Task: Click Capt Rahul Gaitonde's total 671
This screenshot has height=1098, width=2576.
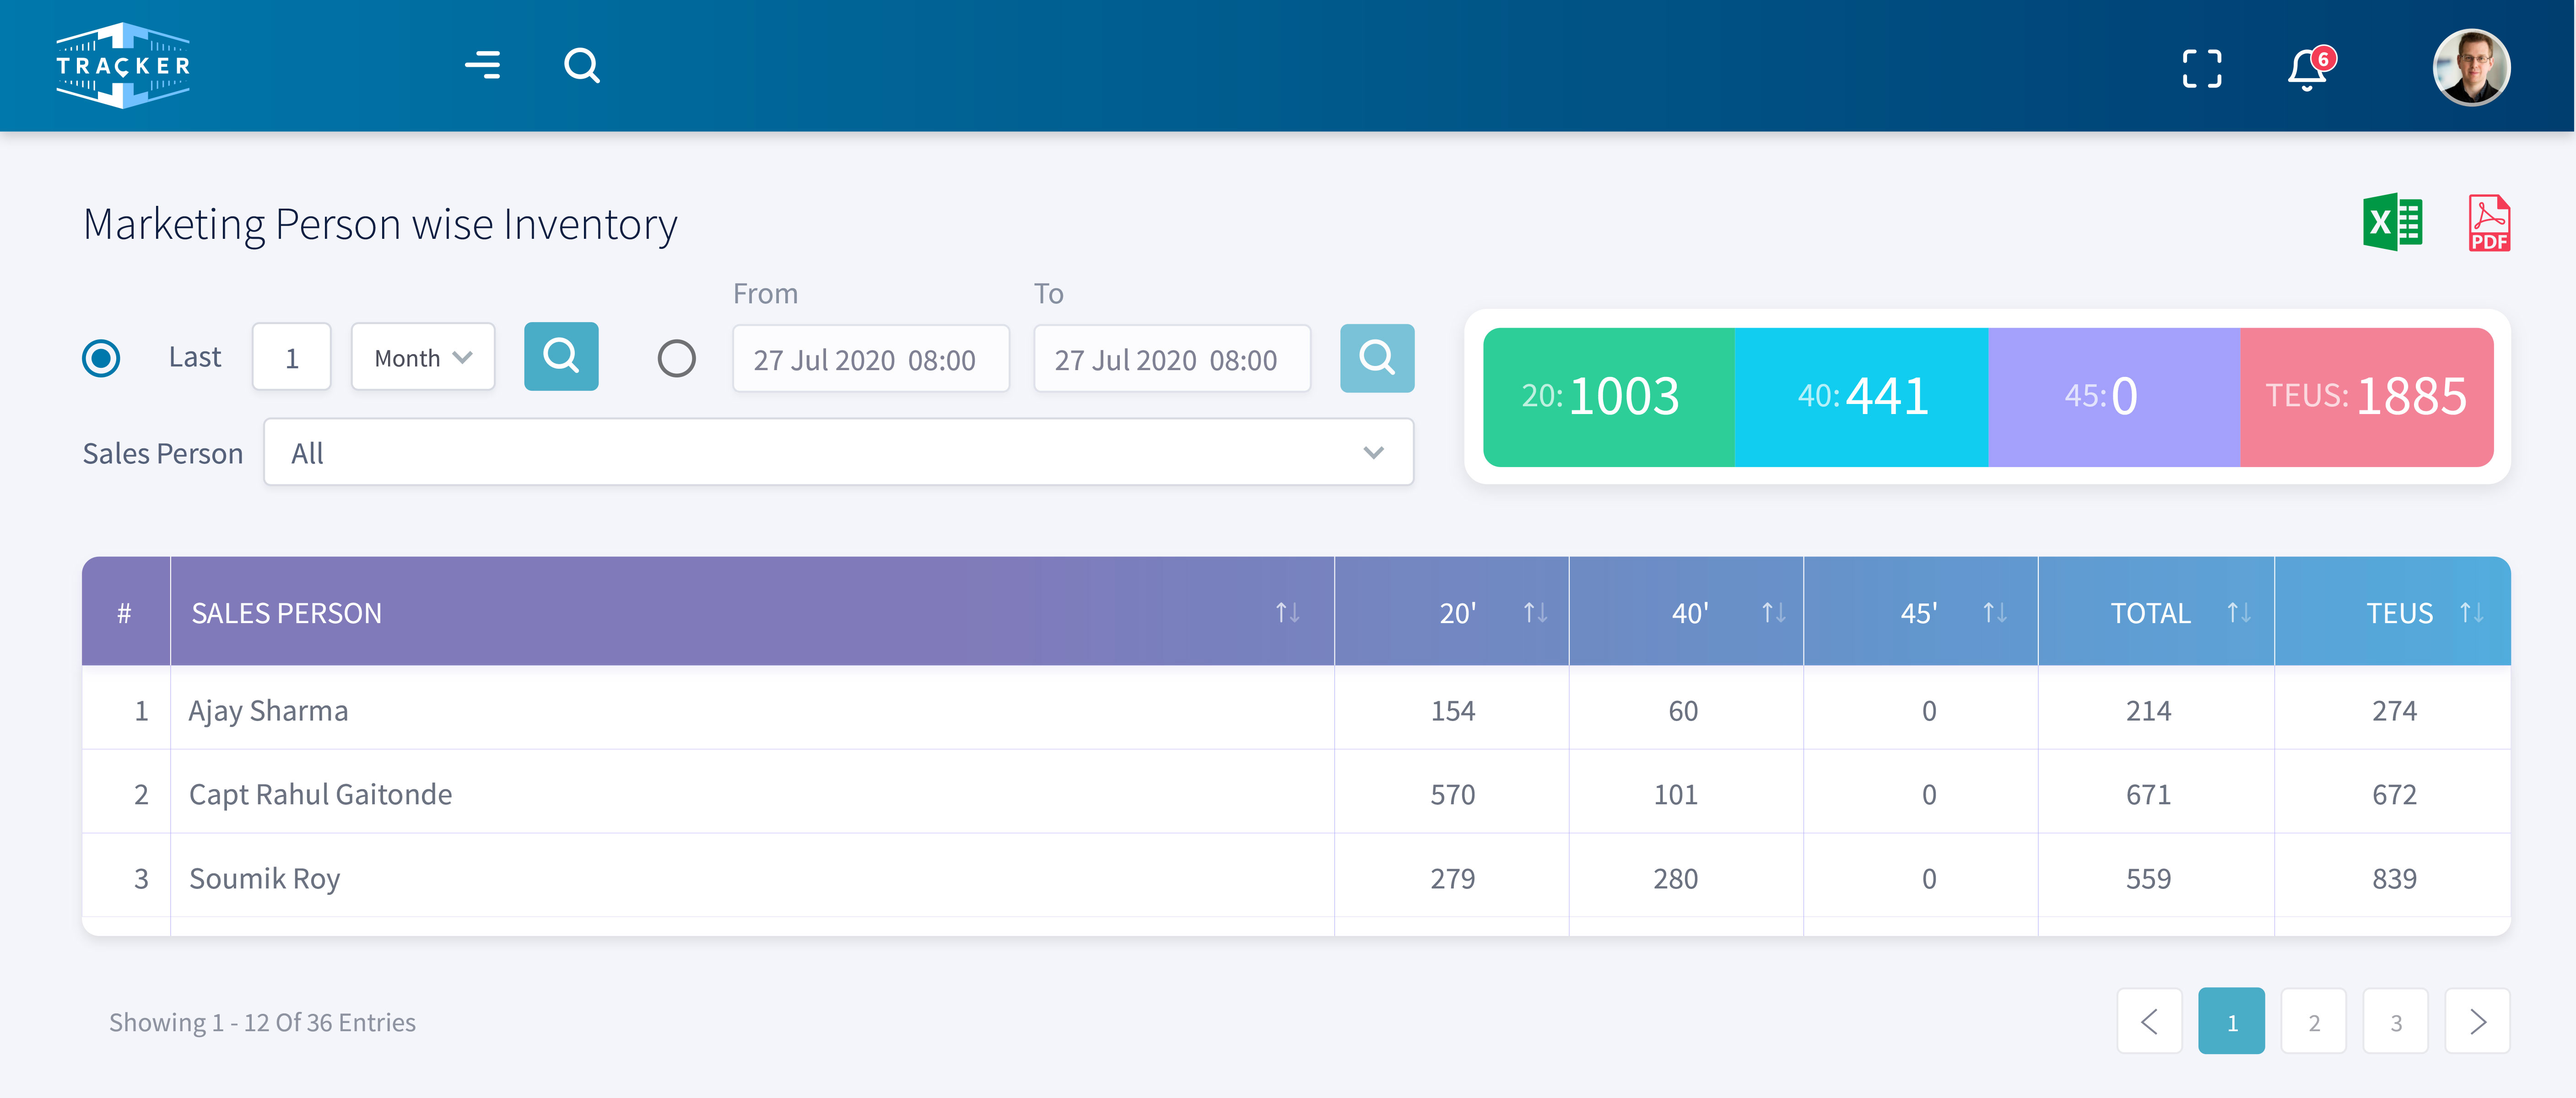Action: (2149, 795)
